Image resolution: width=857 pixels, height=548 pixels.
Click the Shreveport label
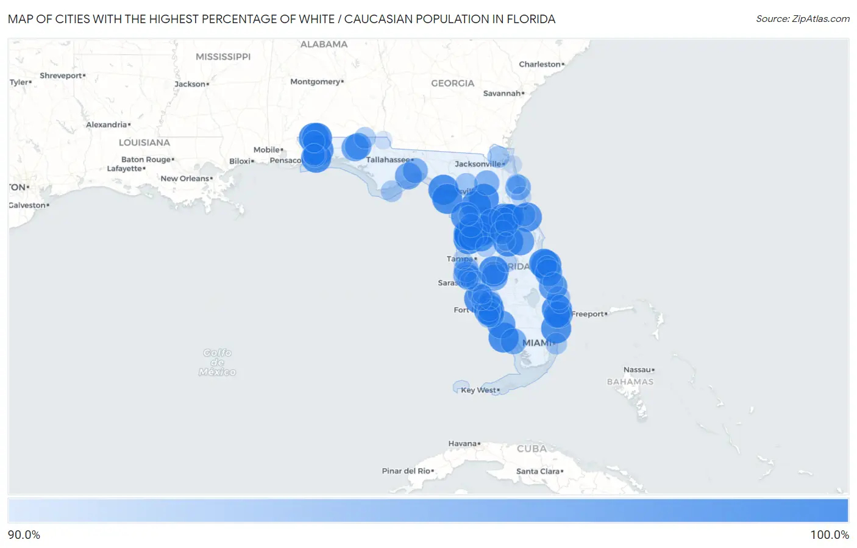(62, 76)
